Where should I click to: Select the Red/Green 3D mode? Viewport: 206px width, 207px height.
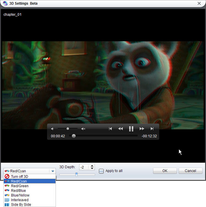pyautogui.click(x=30, y=186)
